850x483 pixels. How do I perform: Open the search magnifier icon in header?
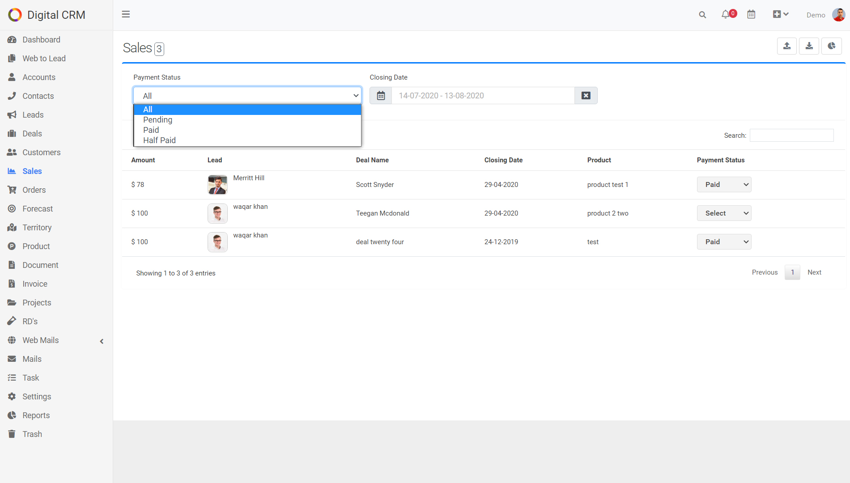coord(702,15)
